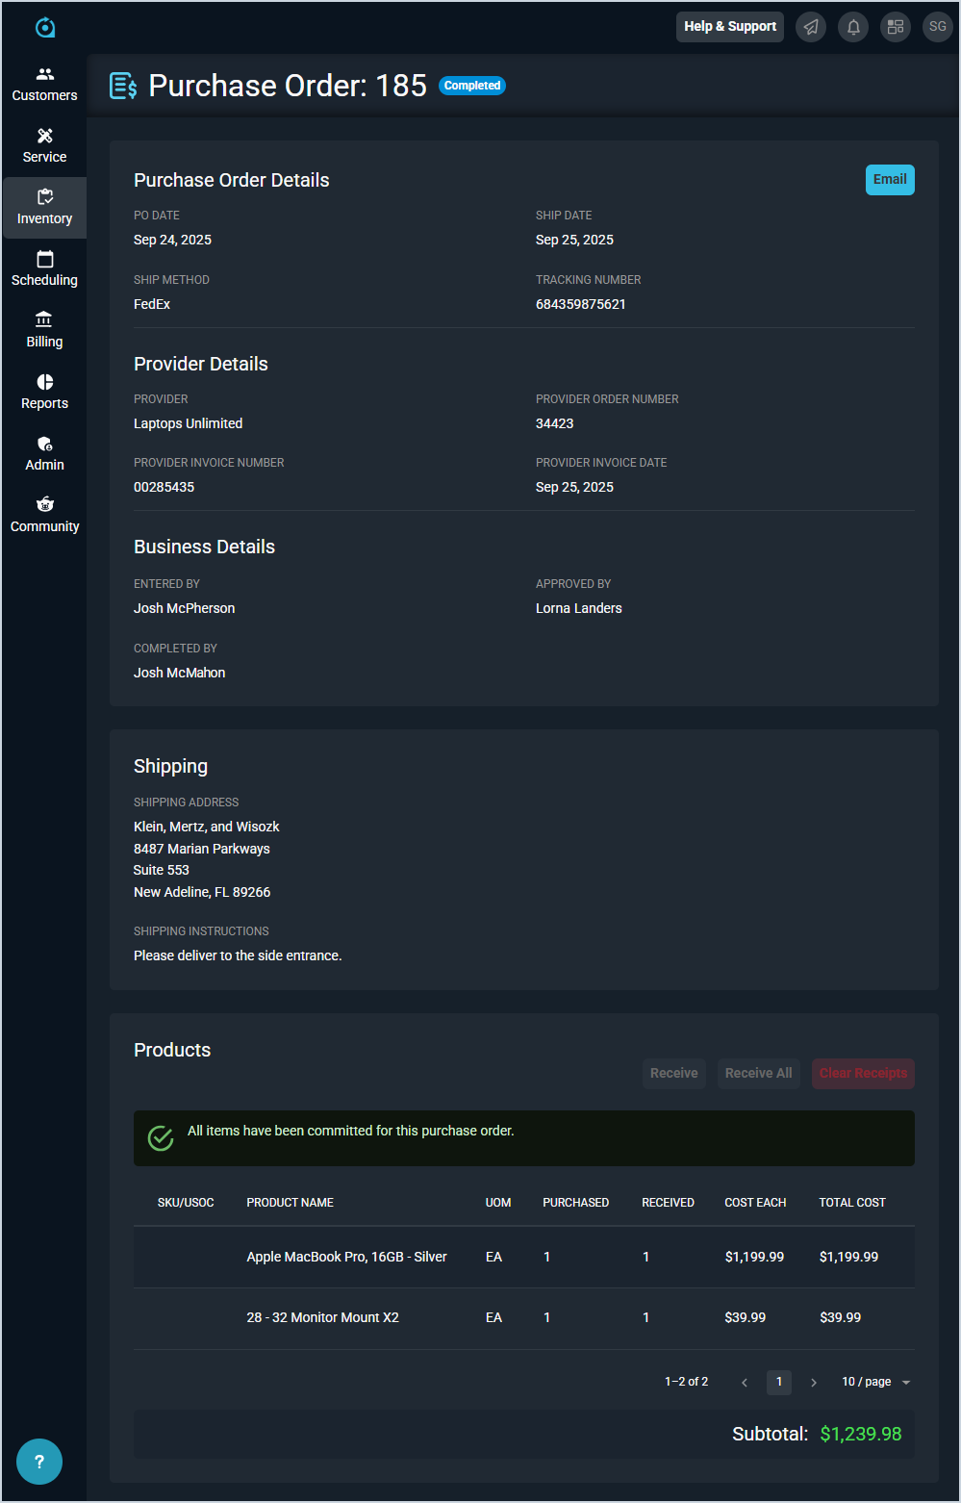Open the Community section
The height and width of the screenshot is (1503, 961).
(x=44, y=516)
